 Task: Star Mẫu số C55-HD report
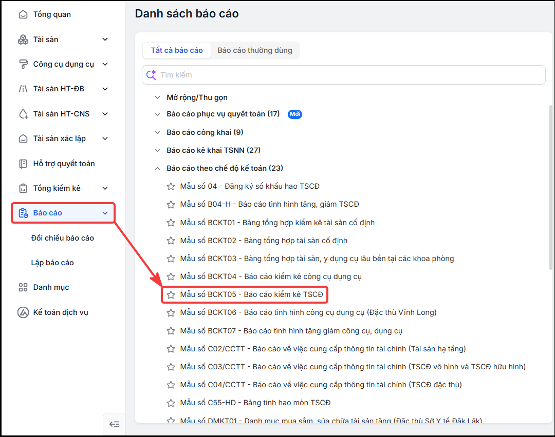[x=171, y=403]
